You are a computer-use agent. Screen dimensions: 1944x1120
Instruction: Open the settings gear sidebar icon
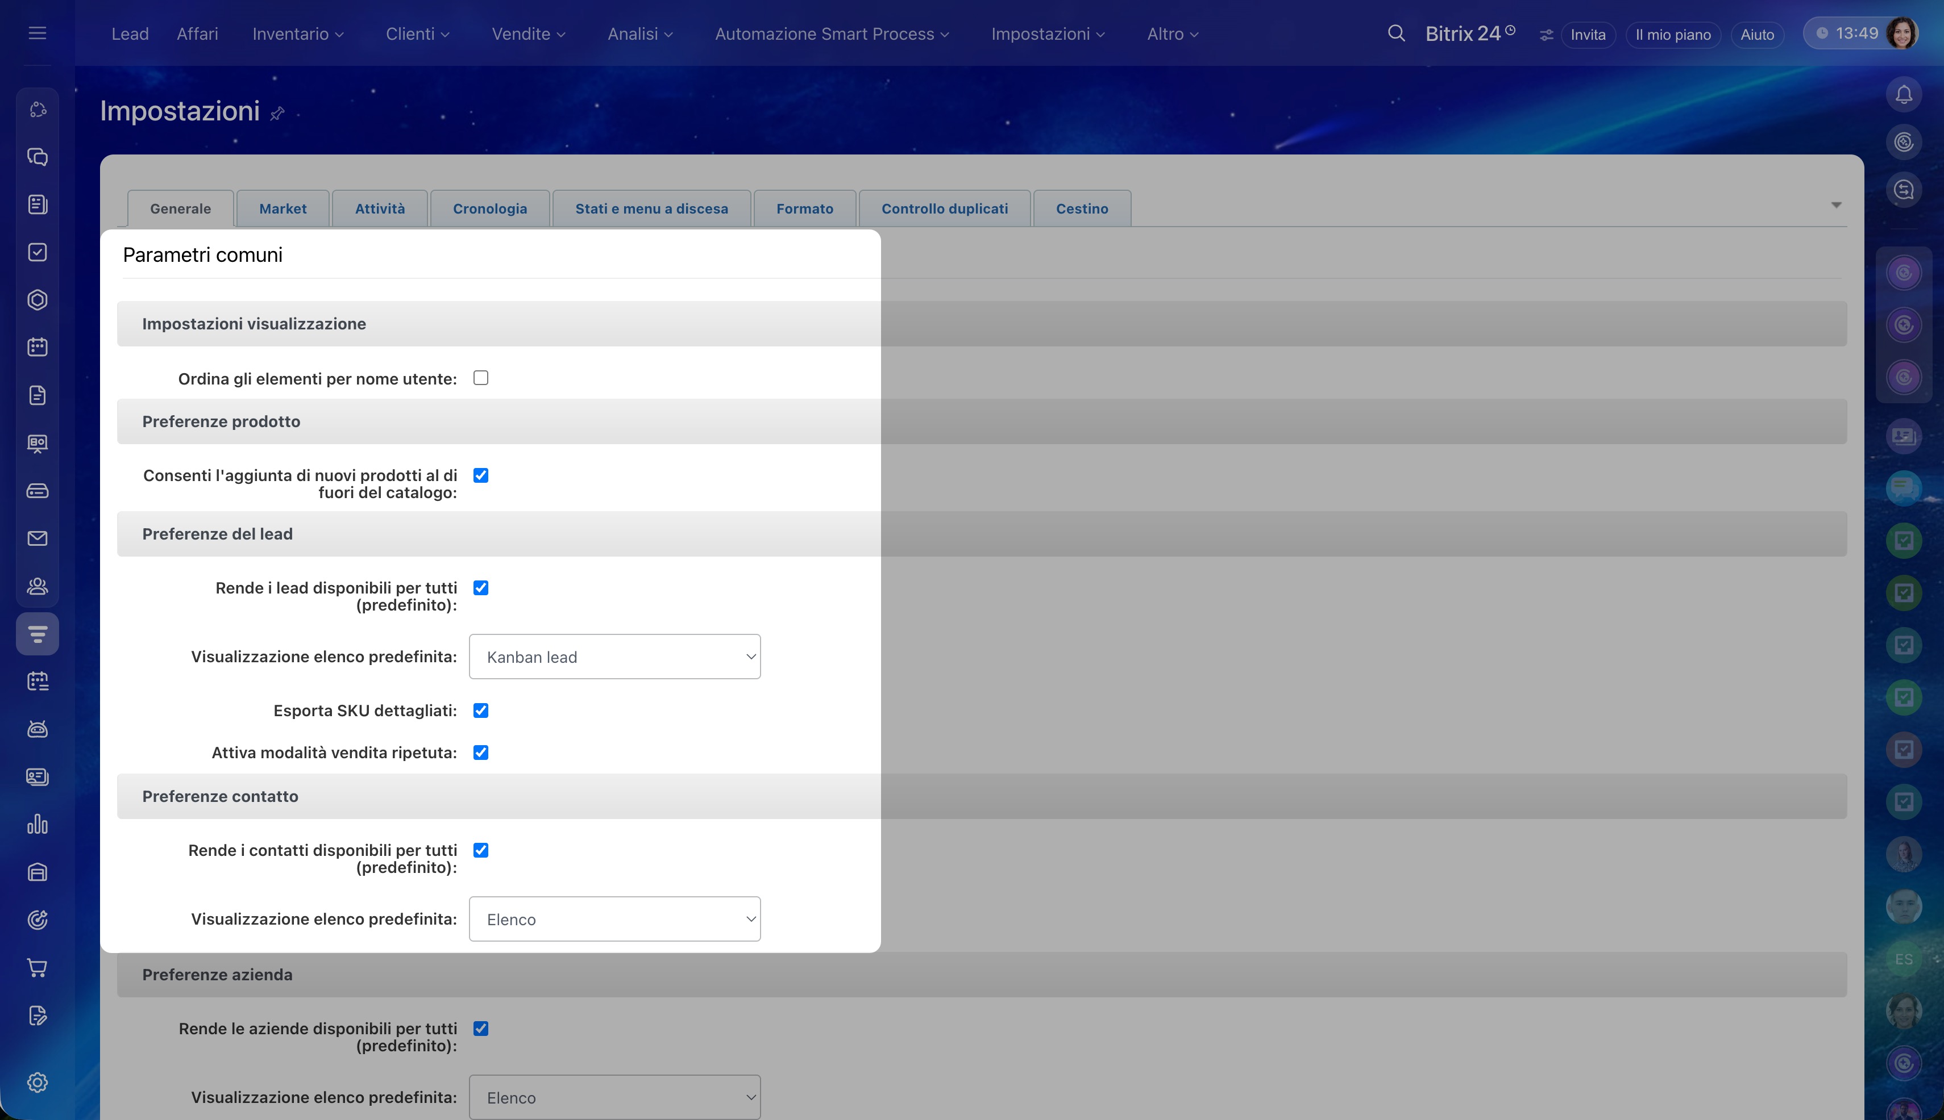pyautogui.click(x=37, y=1083)
